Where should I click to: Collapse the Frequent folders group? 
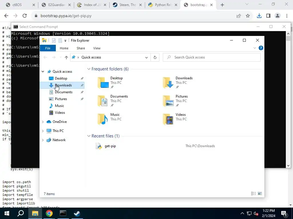(89, 69)
